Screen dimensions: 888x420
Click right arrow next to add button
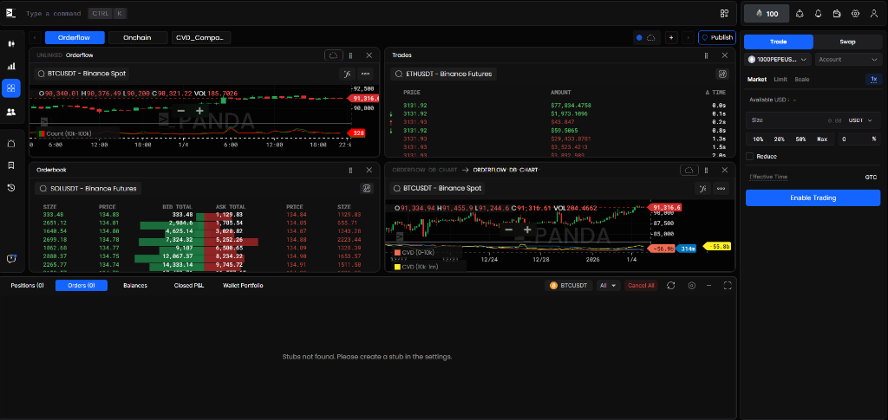click(688, 38)
